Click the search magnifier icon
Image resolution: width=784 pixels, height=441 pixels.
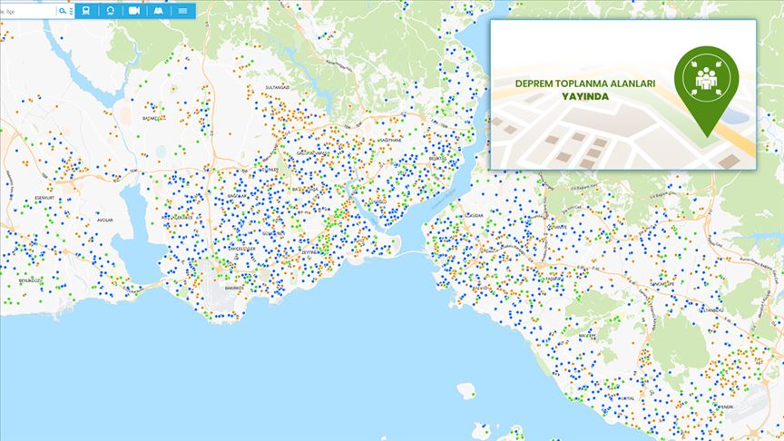[x=62, y=11]
